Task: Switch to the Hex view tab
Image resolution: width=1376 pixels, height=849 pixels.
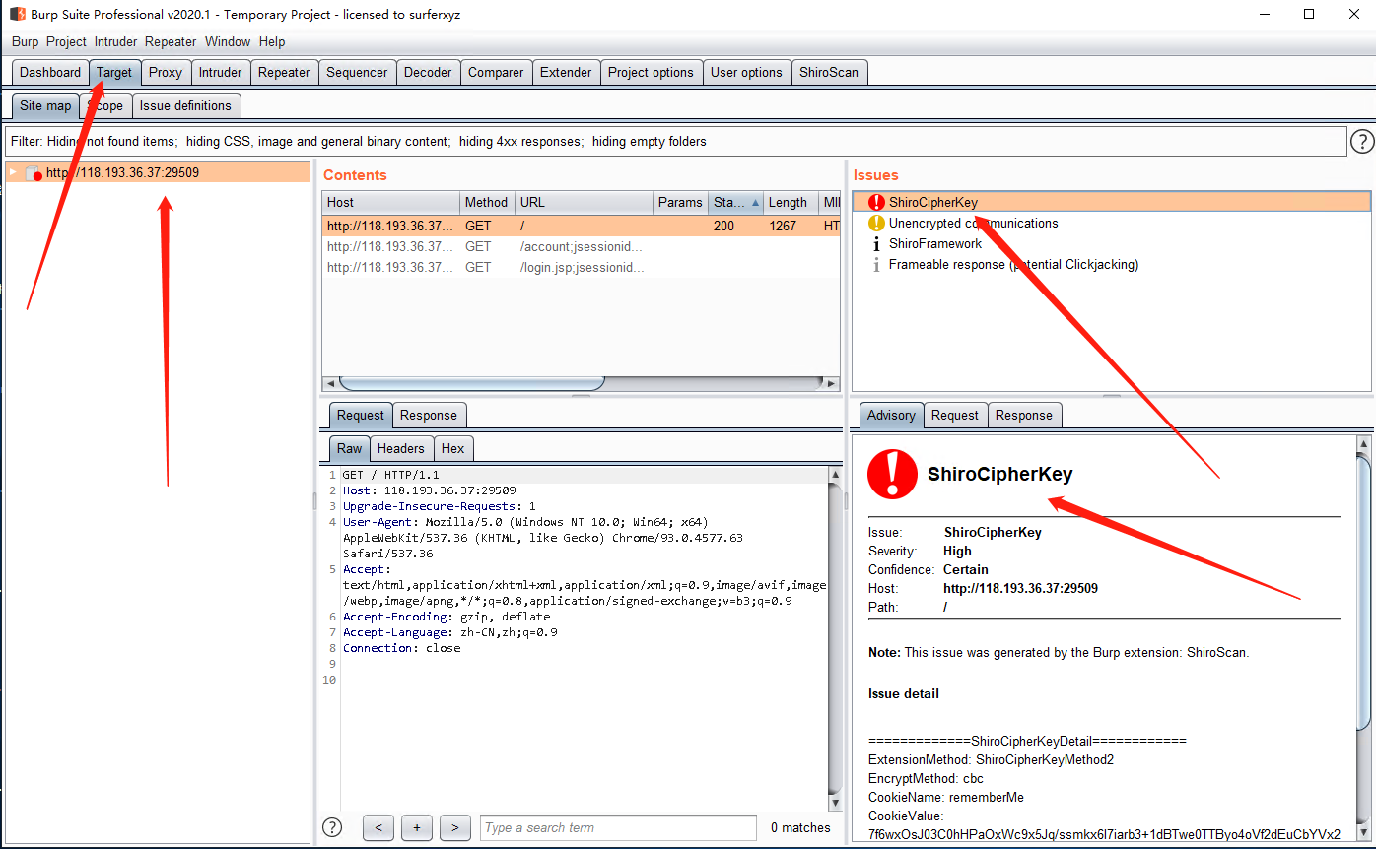Action: (452, 448)
